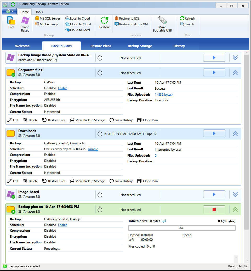Viewport: 251px width, 271px height.
Task: Select Cloud to Cloud backup
Action: tap(78, 24)
